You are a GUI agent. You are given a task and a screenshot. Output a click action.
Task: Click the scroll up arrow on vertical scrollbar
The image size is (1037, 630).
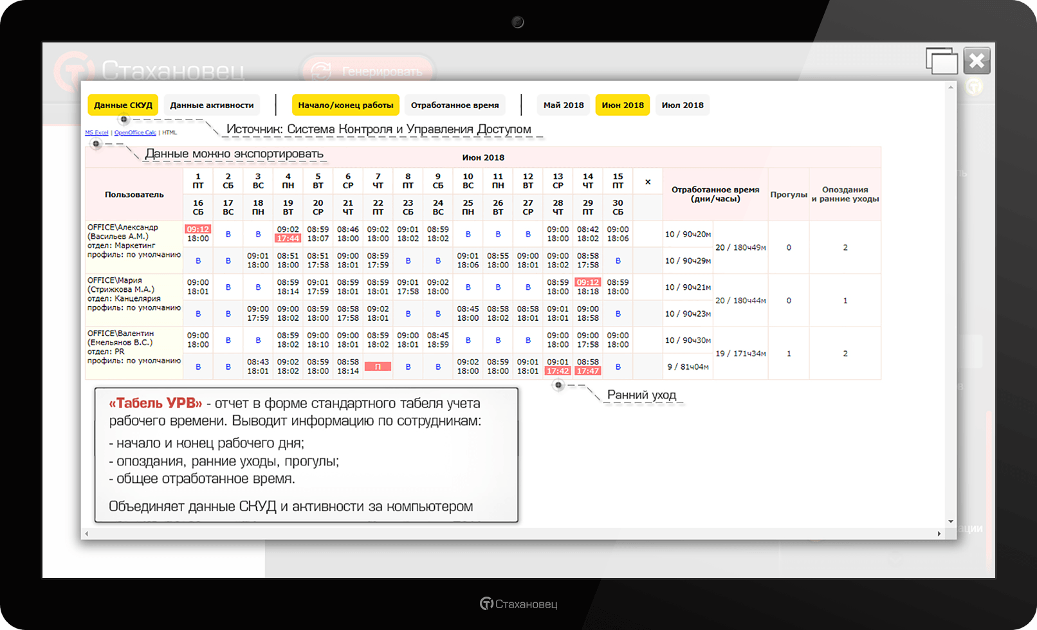(951, 87)
